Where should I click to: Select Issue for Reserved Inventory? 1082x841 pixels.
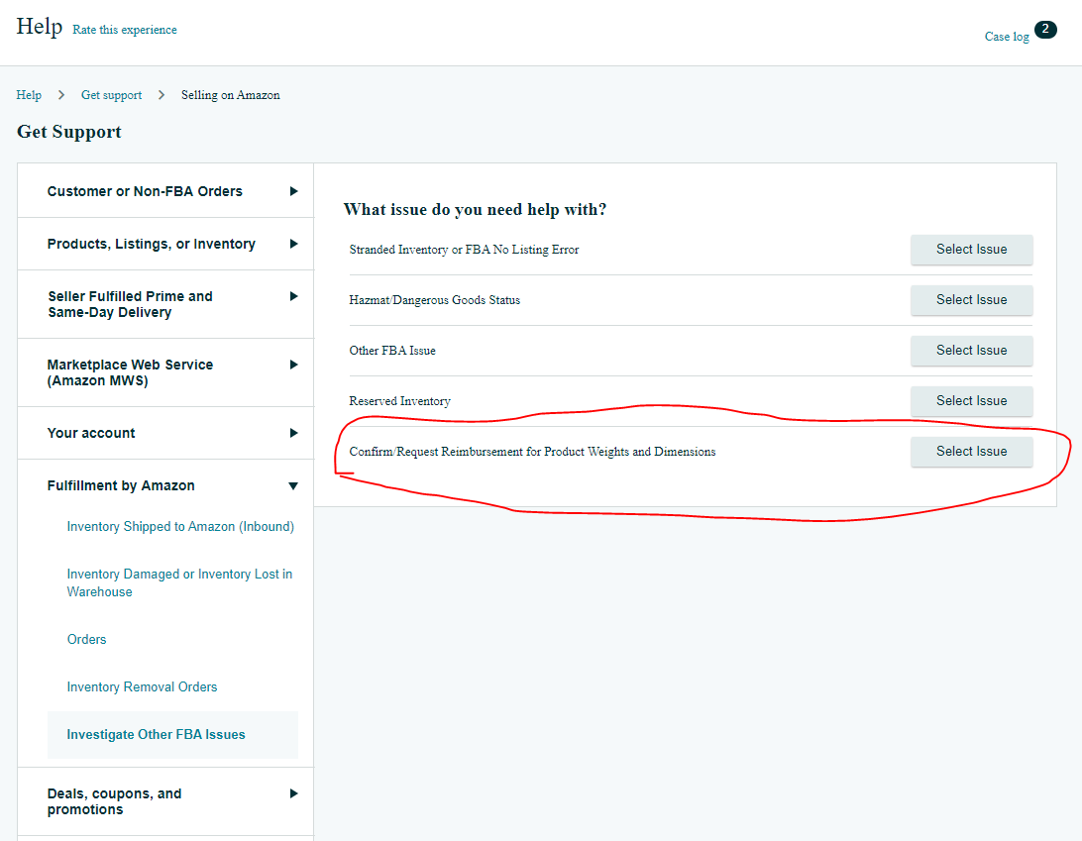pyautogui.click(x=971, y=401)
